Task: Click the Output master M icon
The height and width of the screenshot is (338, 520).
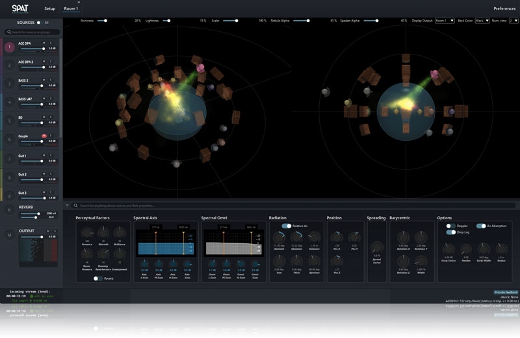Action: [9, 235]
